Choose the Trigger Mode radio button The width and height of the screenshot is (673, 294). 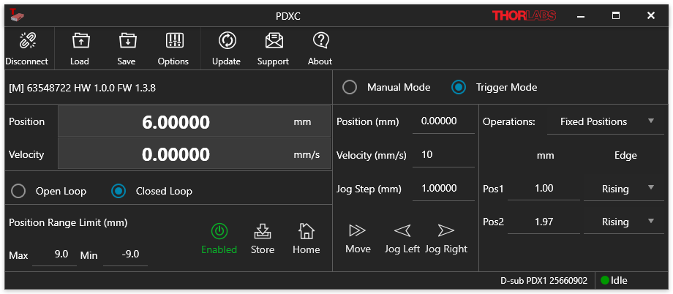tap(459, 88)
